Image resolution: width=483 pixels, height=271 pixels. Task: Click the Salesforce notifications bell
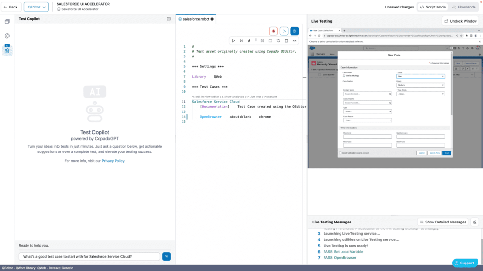[x=472, y=48]
